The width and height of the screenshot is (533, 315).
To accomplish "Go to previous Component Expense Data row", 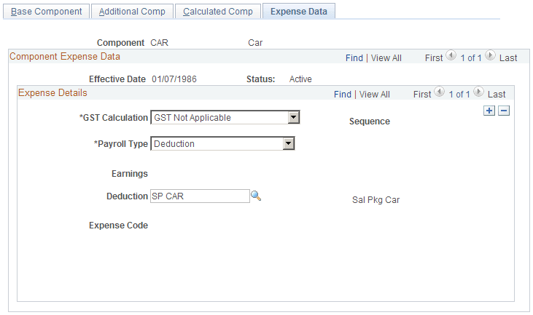I will 450,56.
